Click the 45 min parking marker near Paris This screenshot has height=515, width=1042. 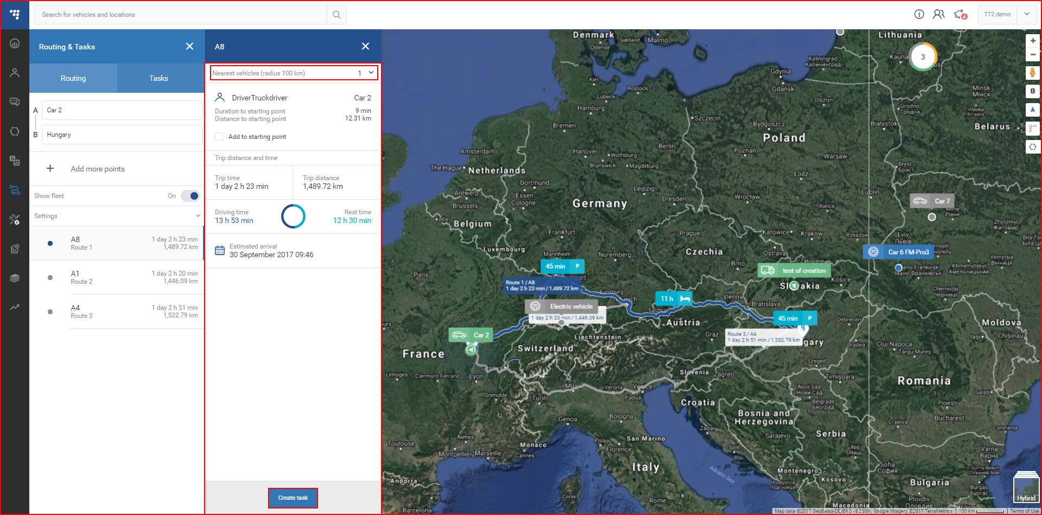562,266
